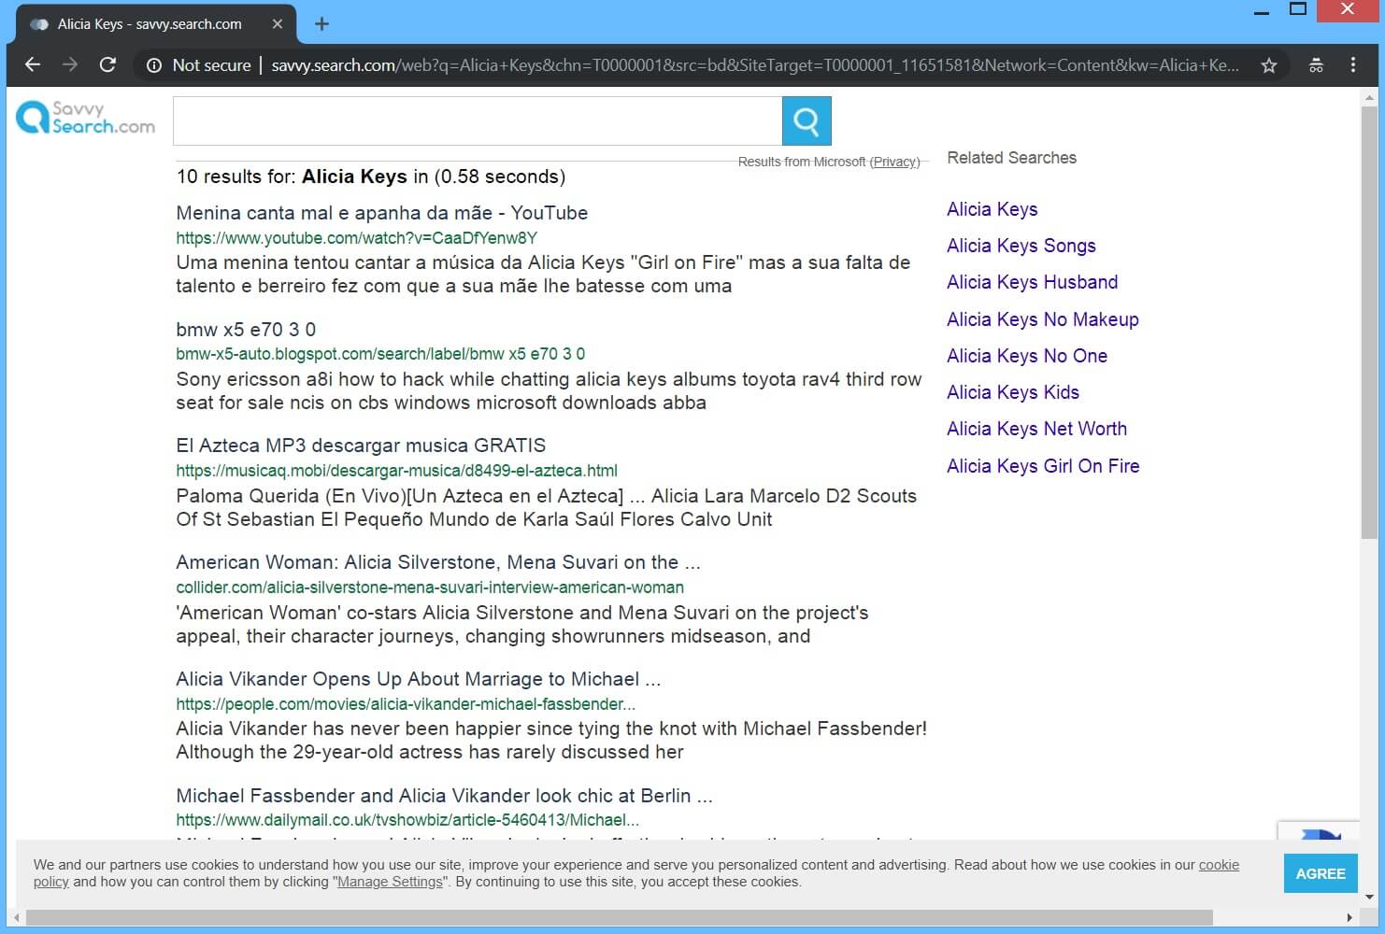Select related search 'Alicia Keys Net Worth'

(x=1037, y=429)
